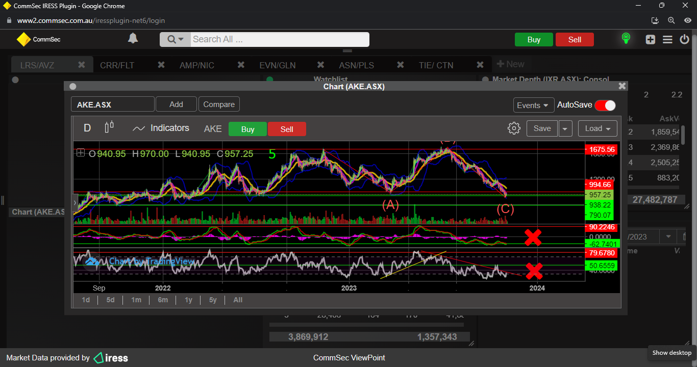Open the date dropdown in the Market Depth panel
Viewport: 697px width, 367px height.
pyautogui.click(x=667, y=237)
